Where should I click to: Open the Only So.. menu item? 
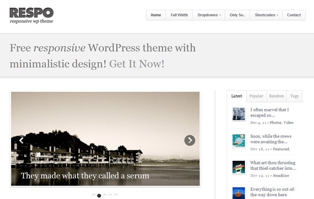click(237, 15)
